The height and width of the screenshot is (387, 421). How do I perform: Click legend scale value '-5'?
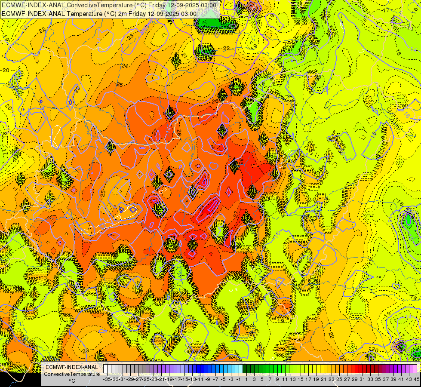(x=223, y=379)
